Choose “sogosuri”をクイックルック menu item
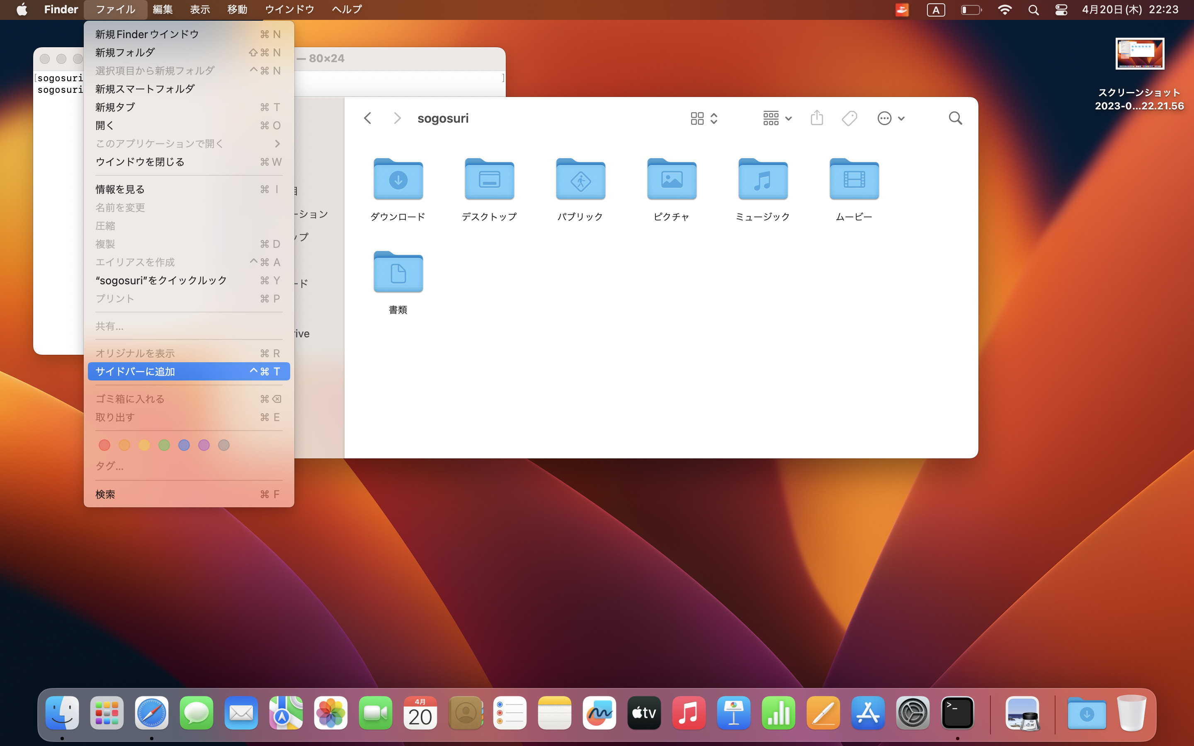 (189, 280)
